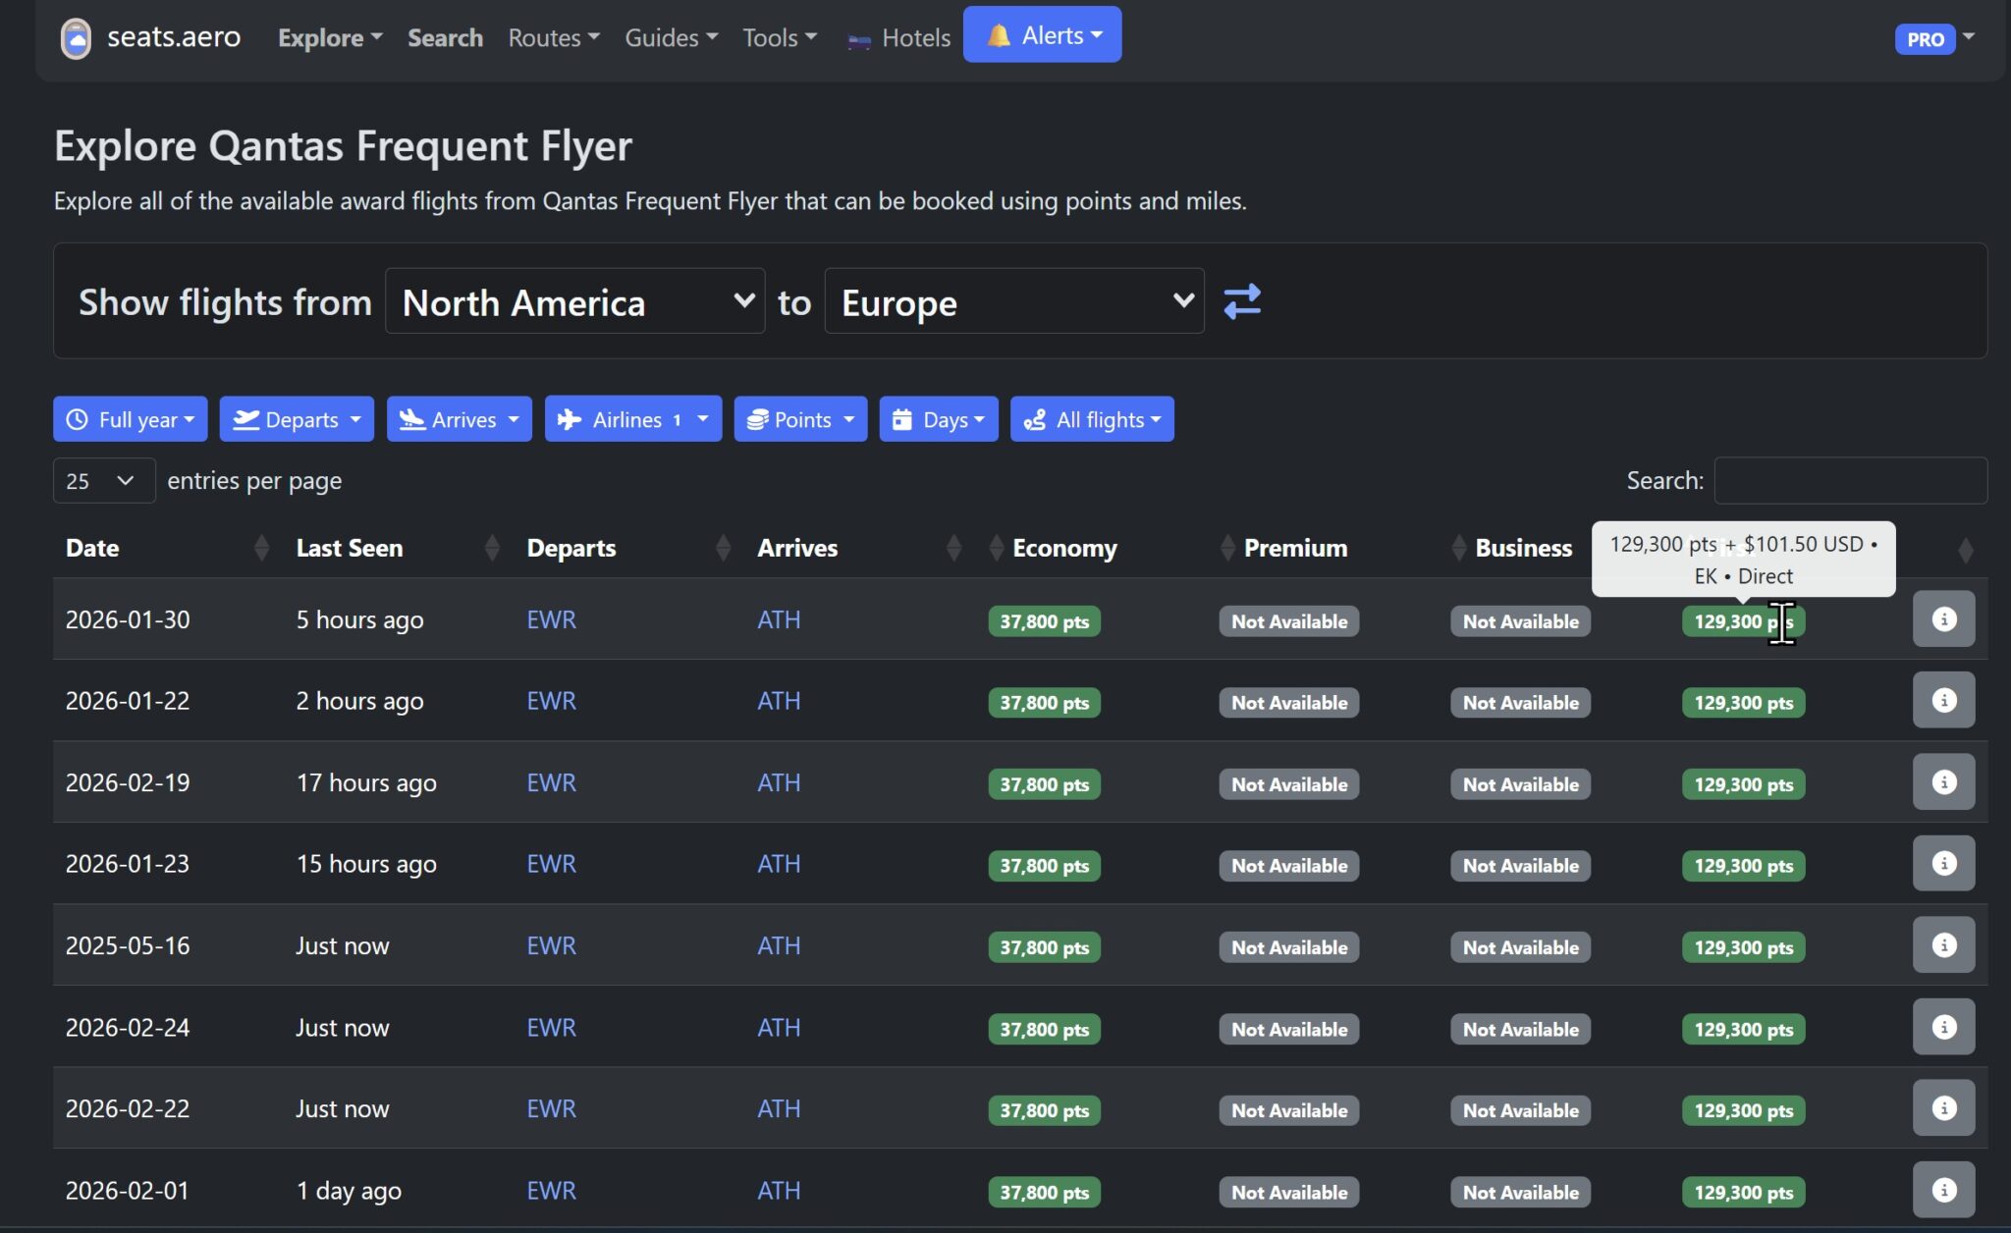Open info for 2026-02-19 flight row
This screenshot has width=2011, height=1233.
click(x=1943, y=782)
